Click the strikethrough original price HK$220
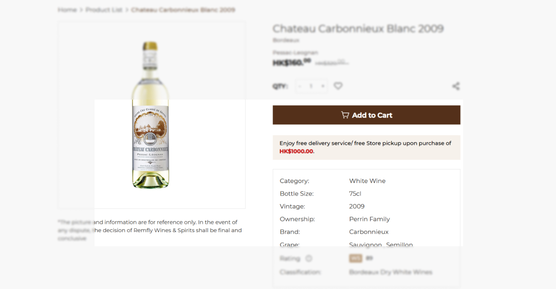Image resolution: width=556 pixels, height=289 pixels. pyautogui.click(x=331, y=62)
